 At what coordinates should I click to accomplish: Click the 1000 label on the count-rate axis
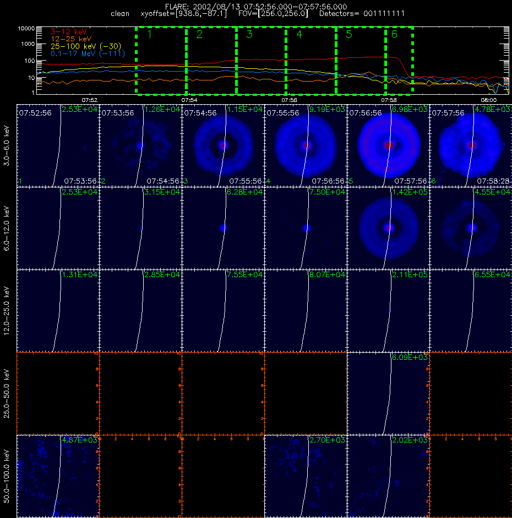[x=28, y=44]
